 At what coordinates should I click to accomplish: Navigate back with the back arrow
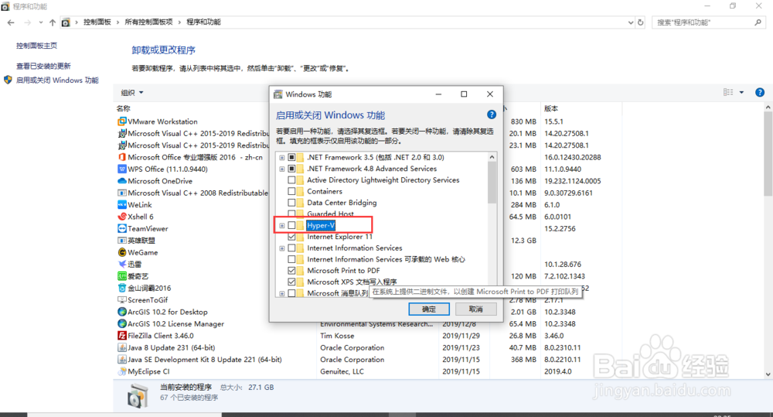(11, 22)
